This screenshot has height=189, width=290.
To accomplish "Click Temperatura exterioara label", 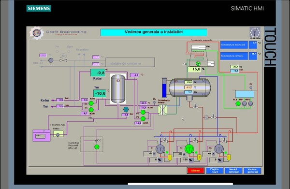I will pos(234,45).
